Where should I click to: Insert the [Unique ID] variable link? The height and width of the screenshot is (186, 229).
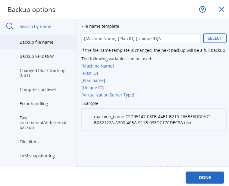point(93,88)
